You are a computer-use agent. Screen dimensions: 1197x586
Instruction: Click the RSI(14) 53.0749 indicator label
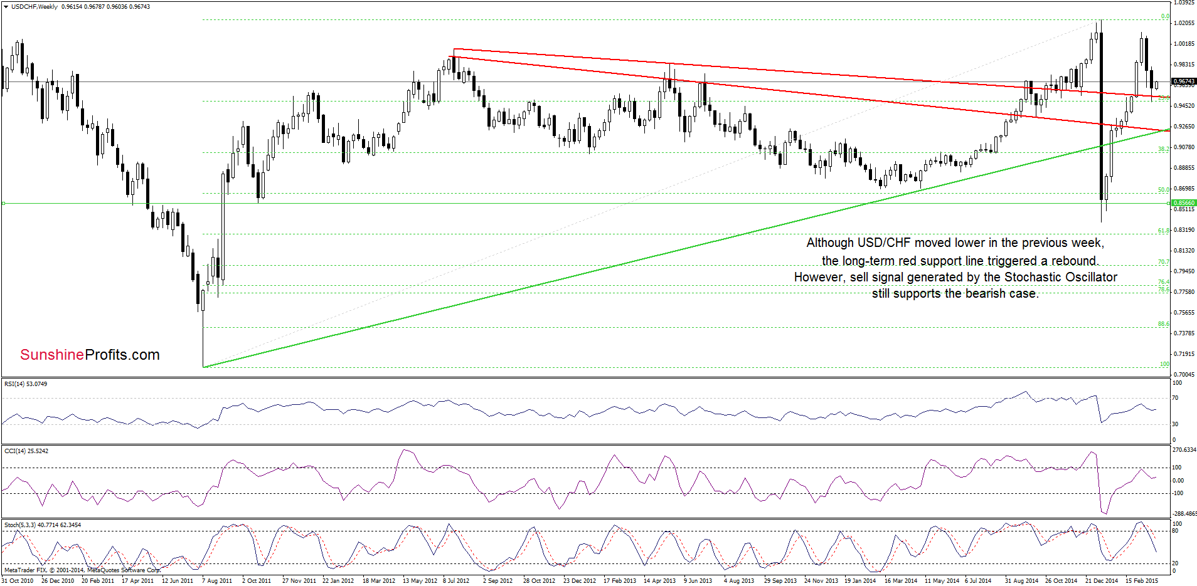pos(26,384)
